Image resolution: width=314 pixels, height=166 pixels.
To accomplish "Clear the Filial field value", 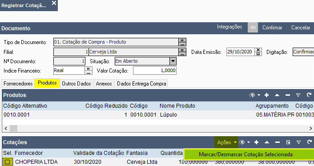I will [x=182, y=50].
